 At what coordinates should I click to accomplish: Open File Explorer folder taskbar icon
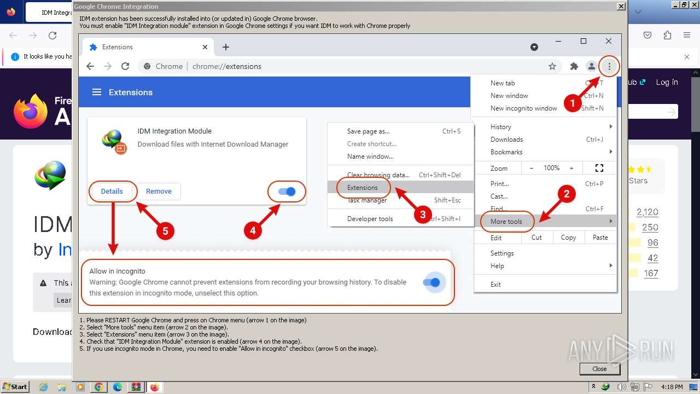pyautogui.click(x=62, y=387)
